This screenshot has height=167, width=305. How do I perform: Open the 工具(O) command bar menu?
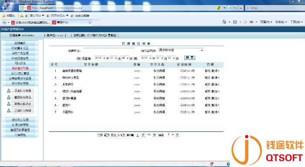pos(297,22)
